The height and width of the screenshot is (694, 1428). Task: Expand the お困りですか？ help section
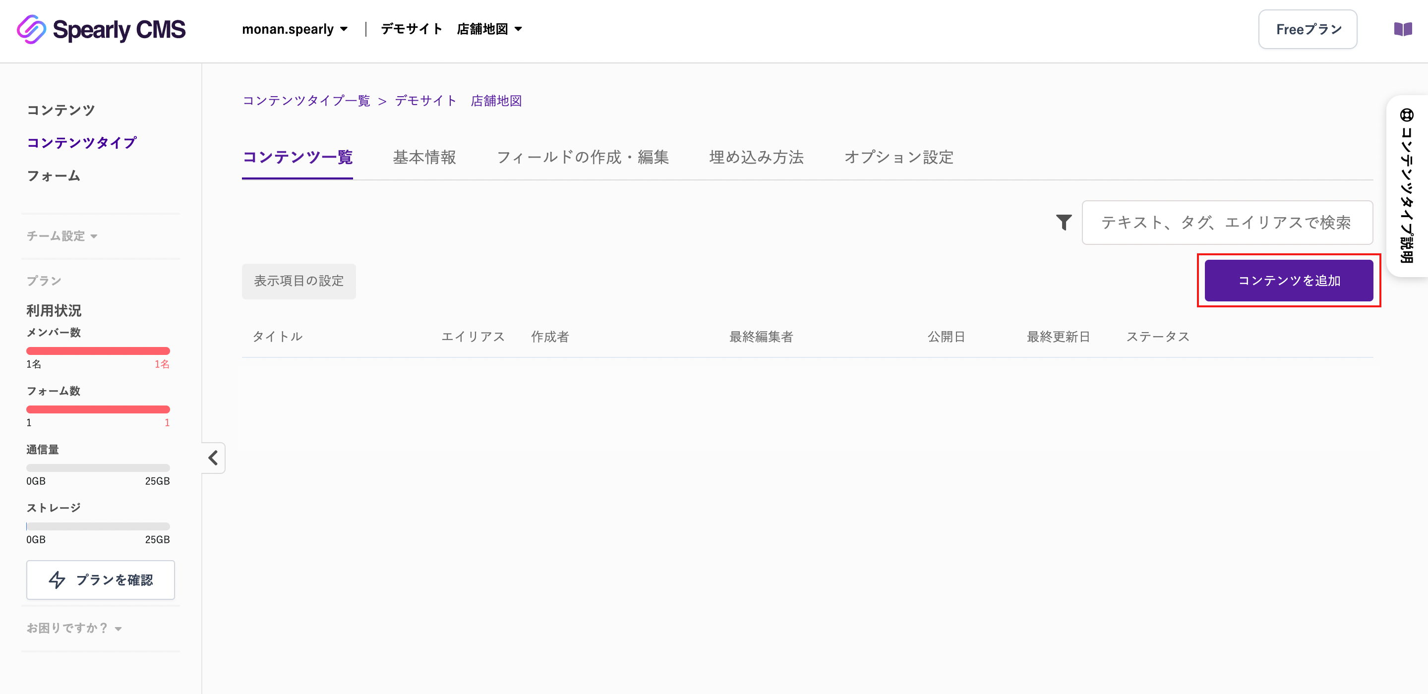click(74, 628)
